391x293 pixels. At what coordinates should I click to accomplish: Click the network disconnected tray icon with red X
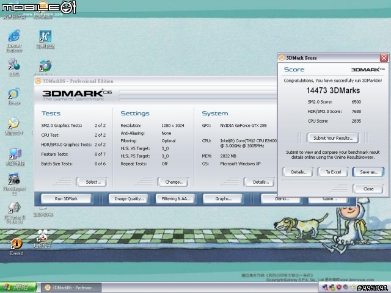[x=325, y=288]
